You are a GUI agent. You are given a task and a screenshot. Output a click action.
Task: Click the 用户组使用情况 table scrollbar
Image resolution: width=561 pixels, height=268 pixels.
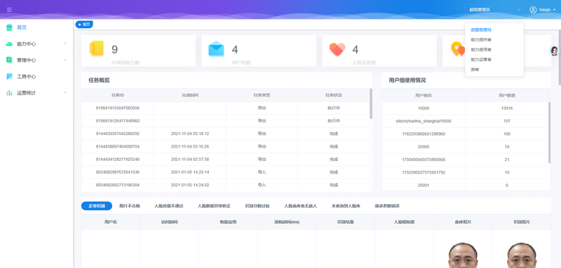[x=550, y=132]
